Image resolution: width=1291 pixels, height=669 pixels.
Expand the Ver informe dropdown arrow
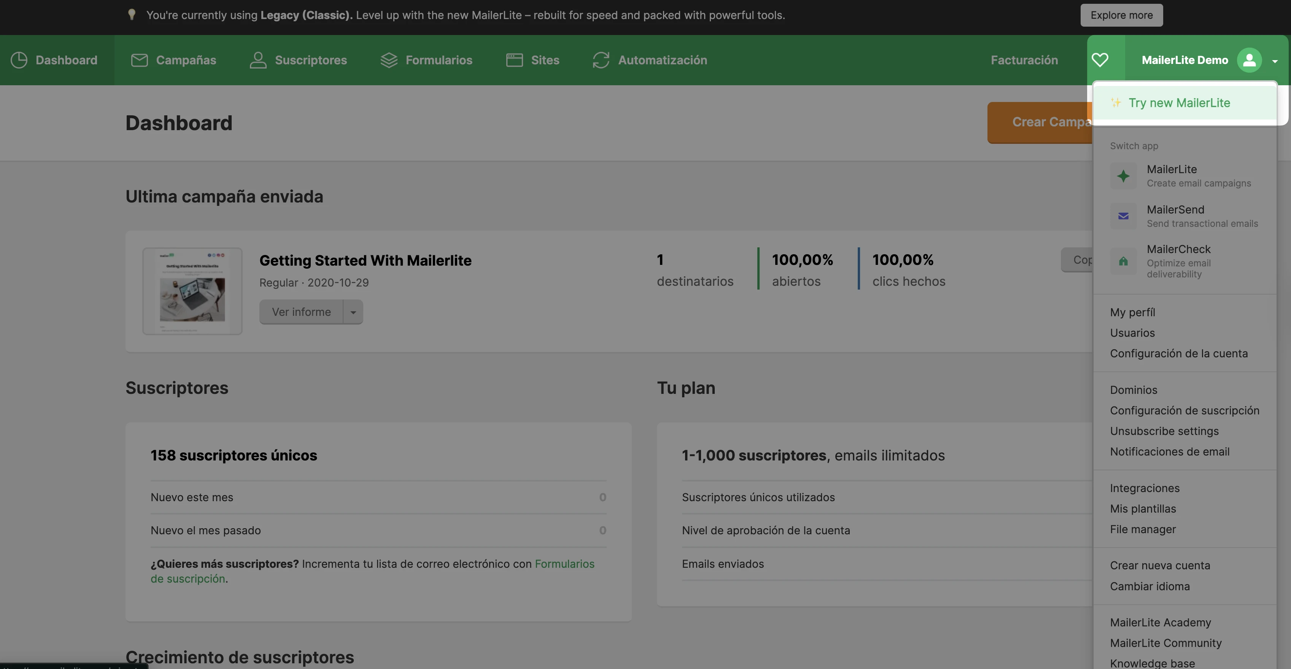[x=353, y=312]
